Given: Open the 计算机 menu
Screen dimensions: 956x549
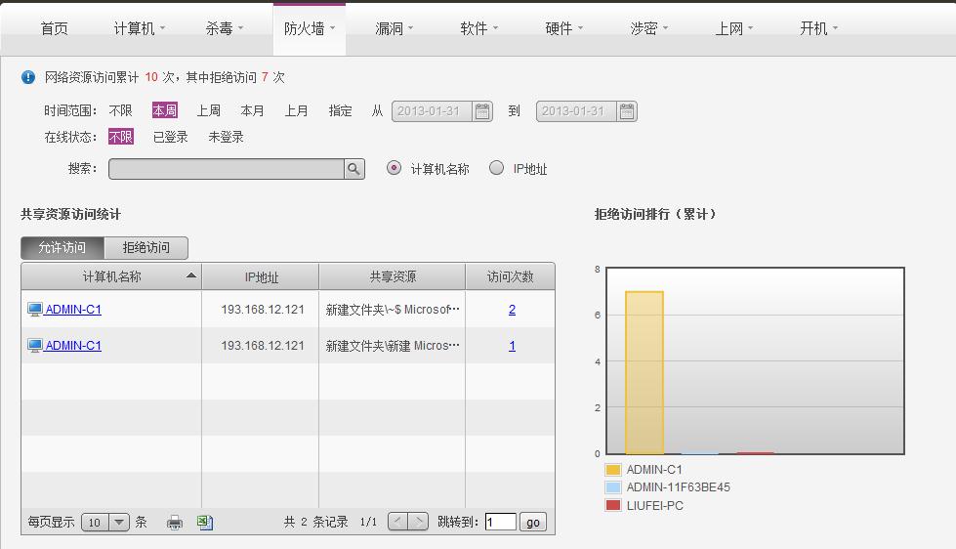Looking at the screenshot, I should point(139,28).
